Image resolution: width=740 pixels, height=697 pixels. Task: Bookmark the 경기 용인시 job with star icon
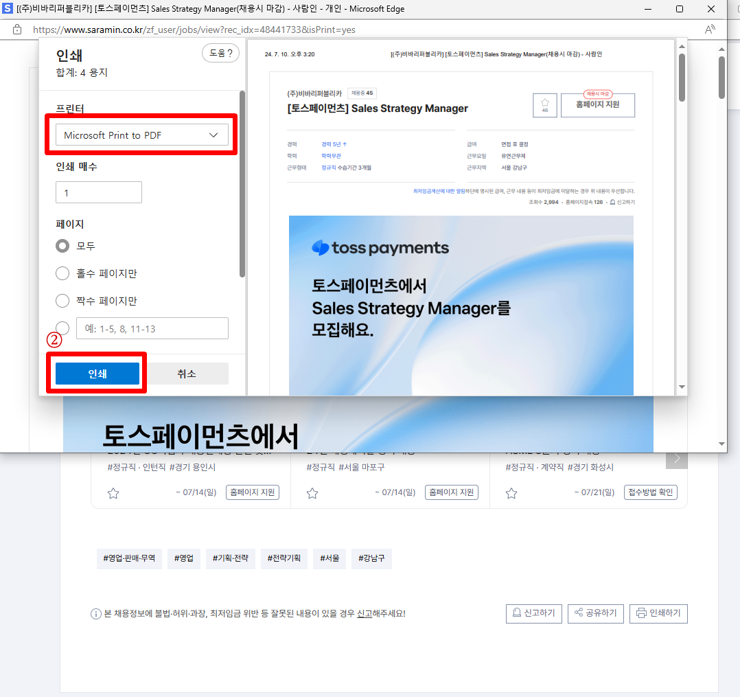[x=113, y=494]
